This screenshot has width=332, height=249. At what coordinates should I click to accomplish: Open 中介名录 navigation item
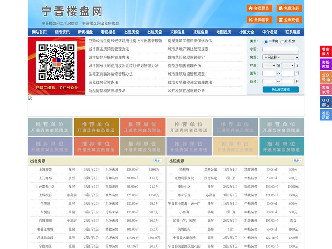[x=270, y=32]
